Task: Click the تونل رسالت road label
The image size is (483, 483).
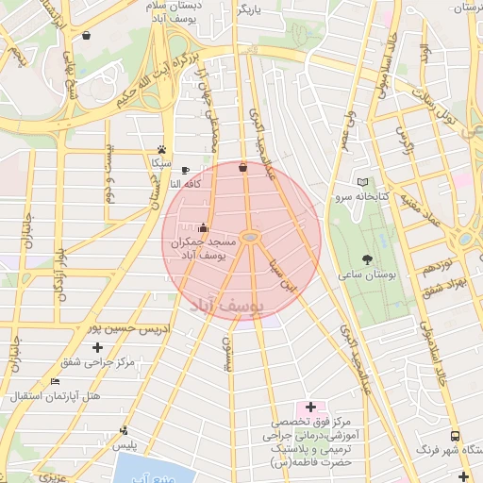Action: pyautogui.click(x=435, y=107)
